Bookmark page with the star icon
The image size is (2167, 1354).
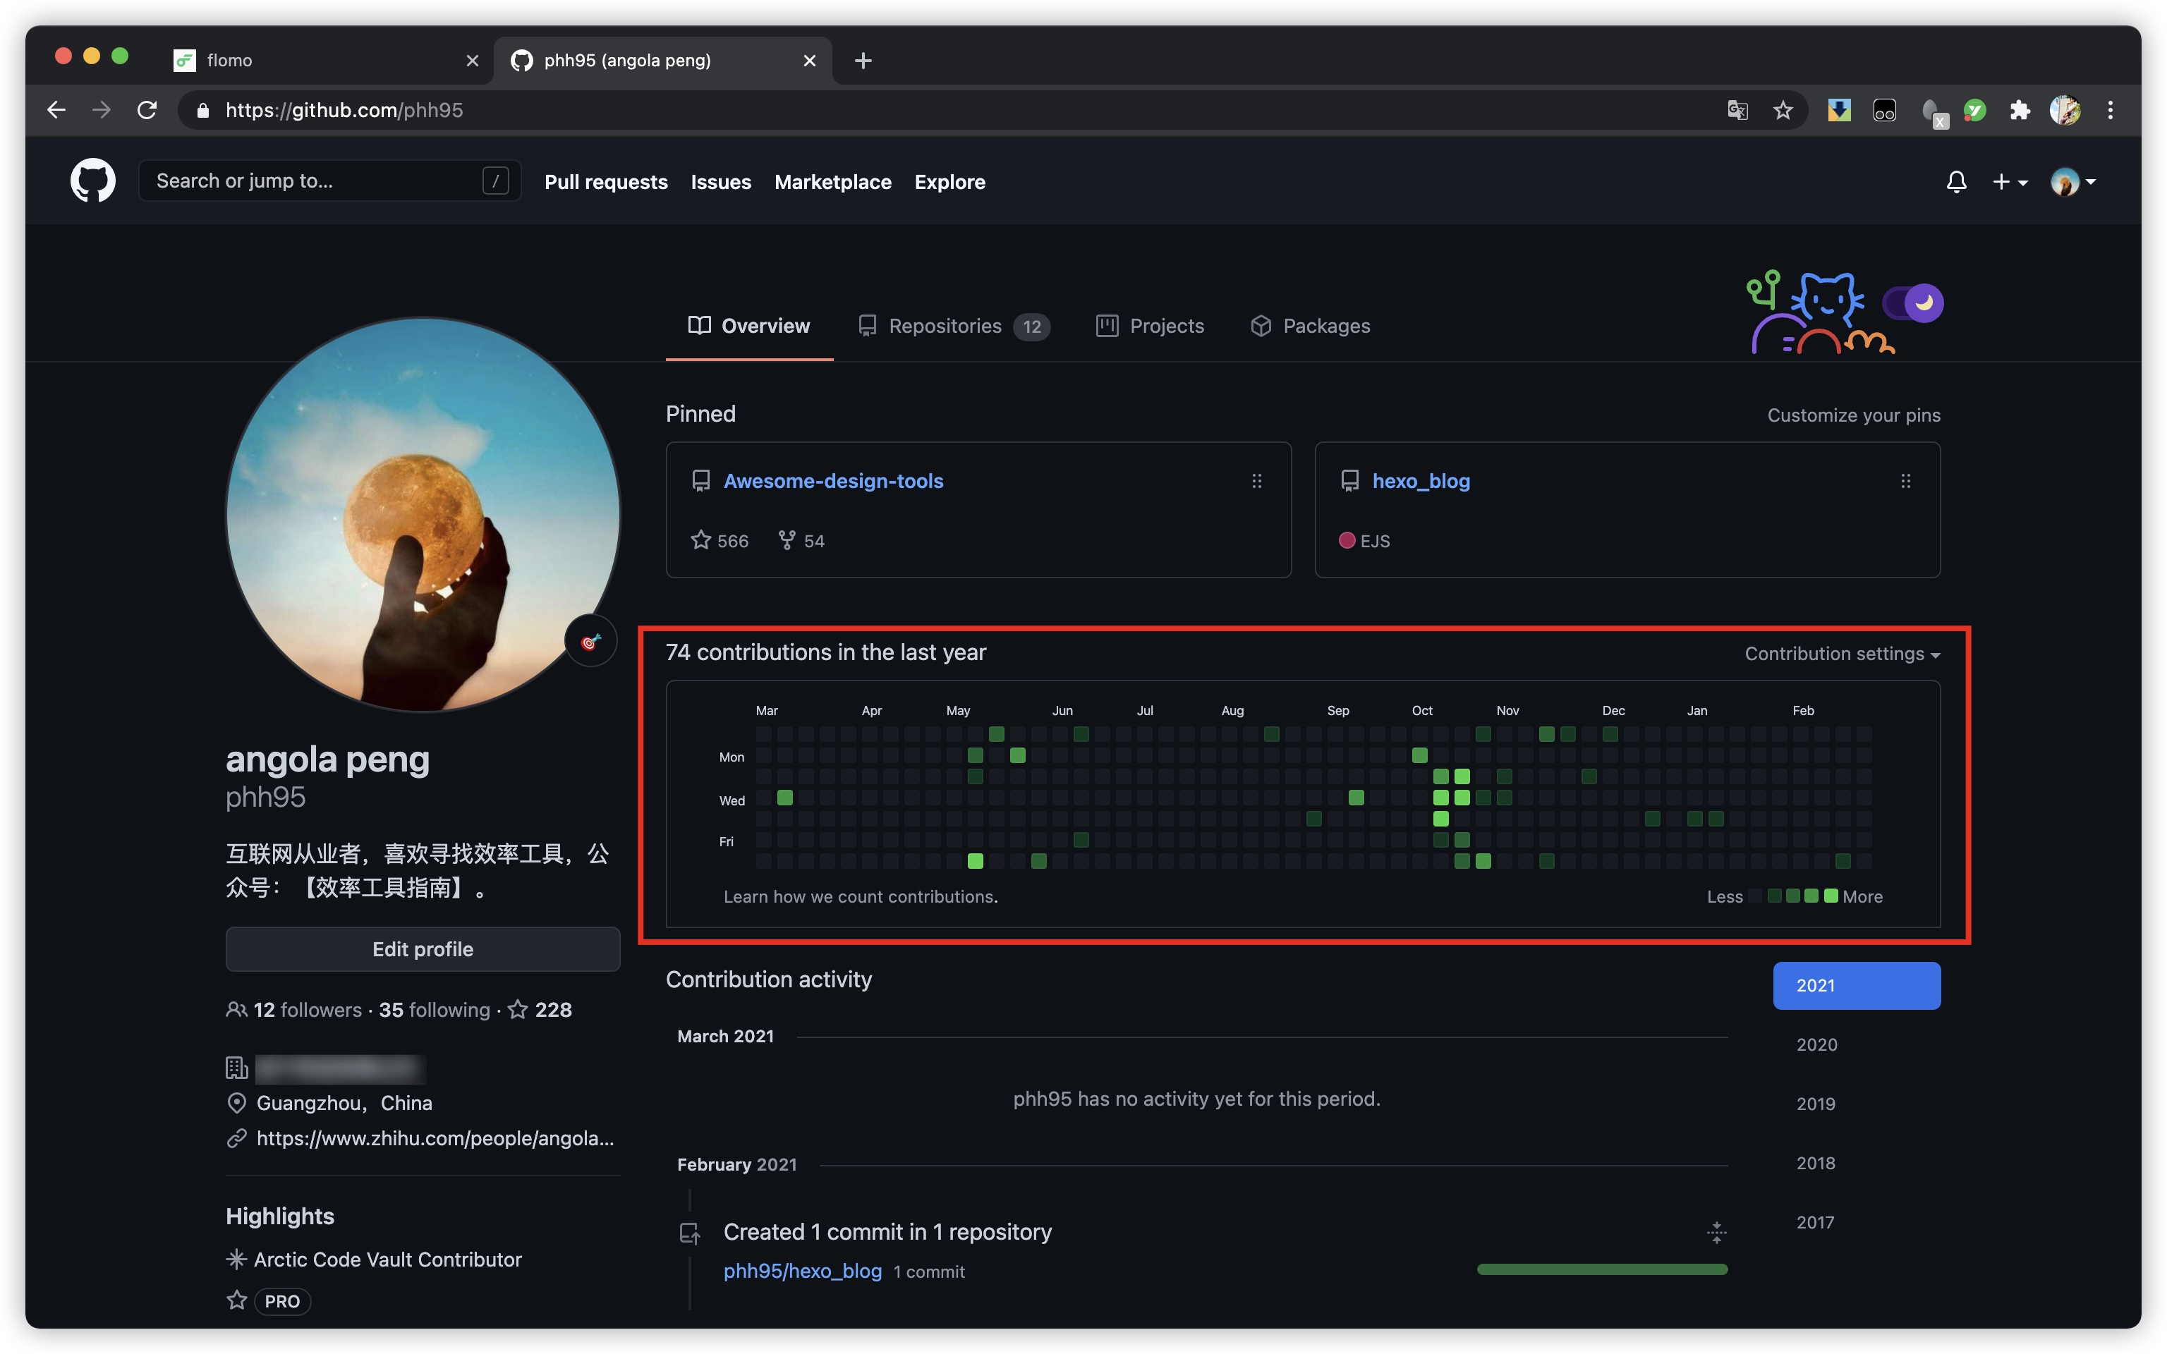point(1783,110)
